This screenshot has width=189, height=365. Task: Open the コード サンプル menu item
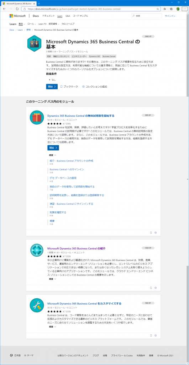click(x=80, y=16)
